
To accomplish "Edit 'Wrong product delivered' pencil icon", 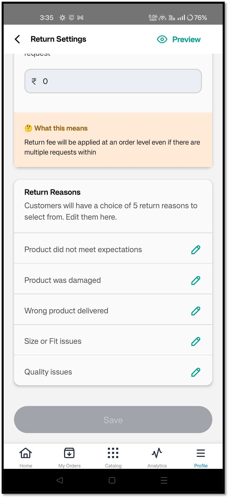I will (196, 311).
